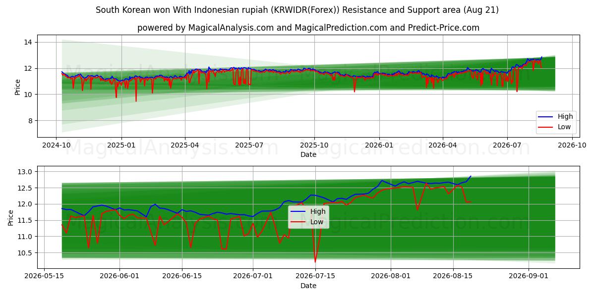Click the 2026-08-01 tick label on lower chart
595x297 pixels.
pyautogui.click(x=391, y=277)
